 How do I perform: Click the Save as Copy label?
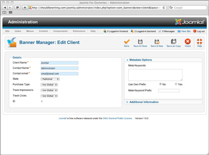(173, 46)
